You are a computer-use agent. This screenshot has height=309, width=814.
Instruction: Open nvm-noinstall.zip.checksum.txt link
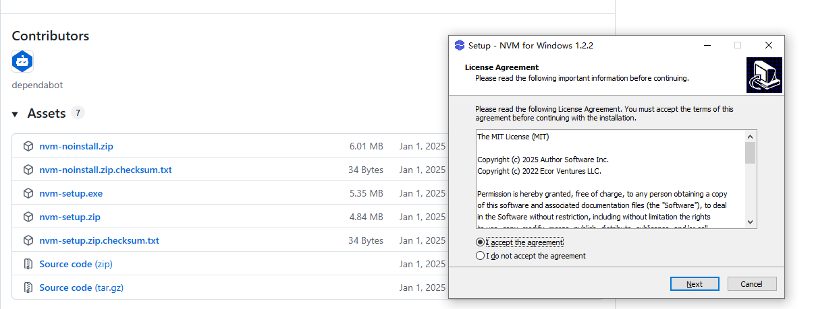pos(105,170)
